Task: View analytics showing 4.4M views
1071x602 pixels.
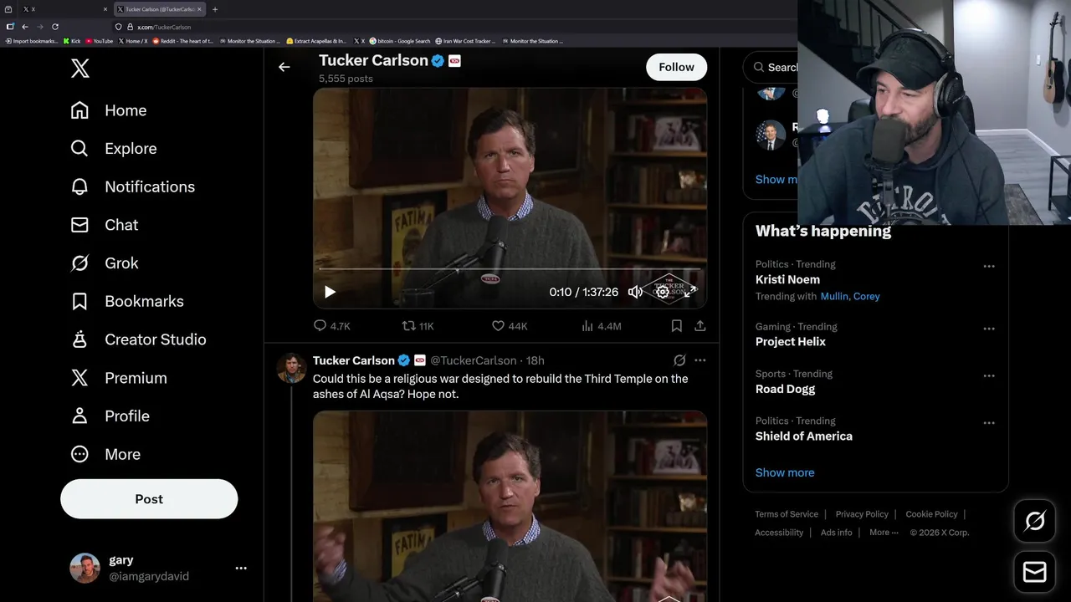Action: click(601, 326)
